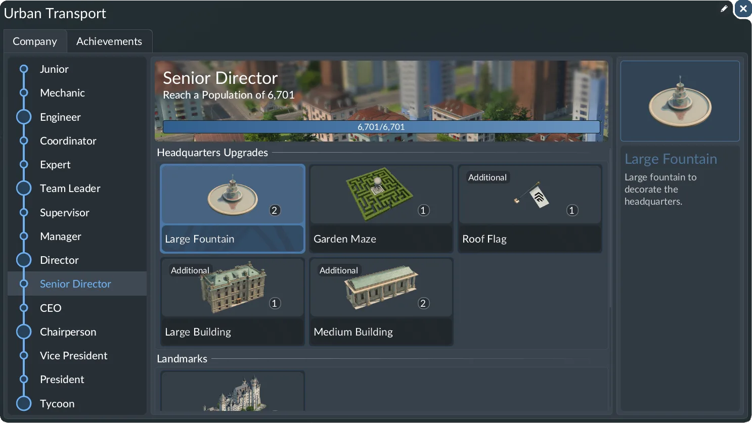
Task: Select the Large Building upgrade
Action: point(233,302)
